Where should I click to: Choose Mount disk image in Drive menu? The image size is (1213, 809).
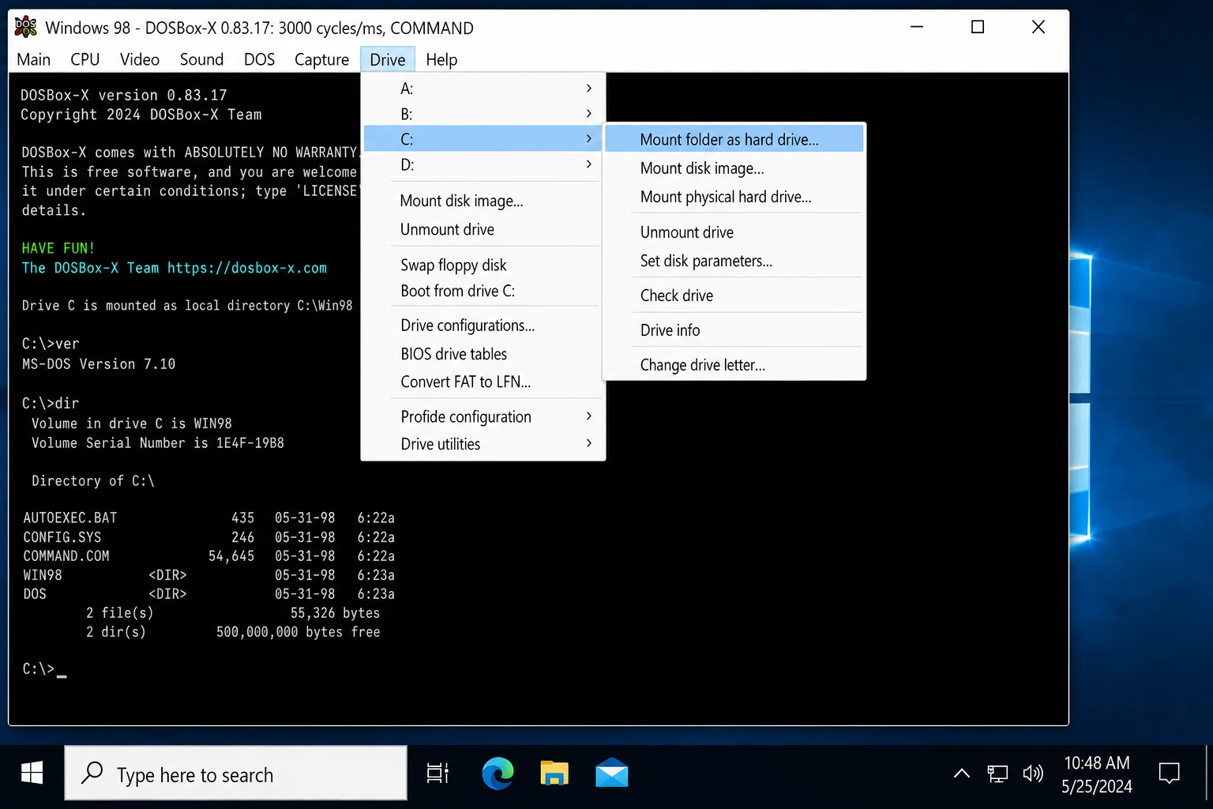click(x=483, y=201)
